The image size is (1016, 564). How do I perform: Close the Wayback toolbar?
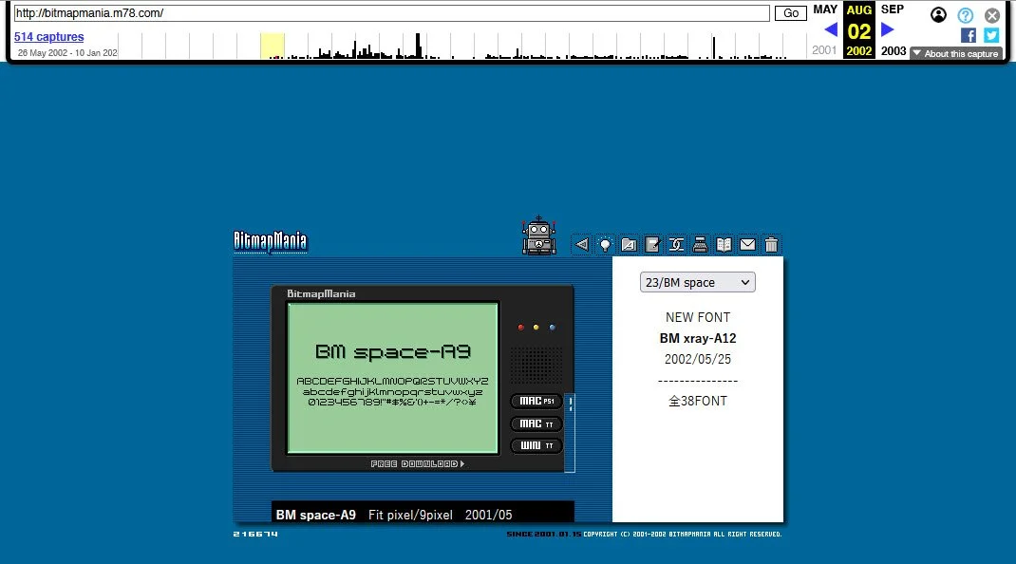pyautogui.click(x=992, y=15)
